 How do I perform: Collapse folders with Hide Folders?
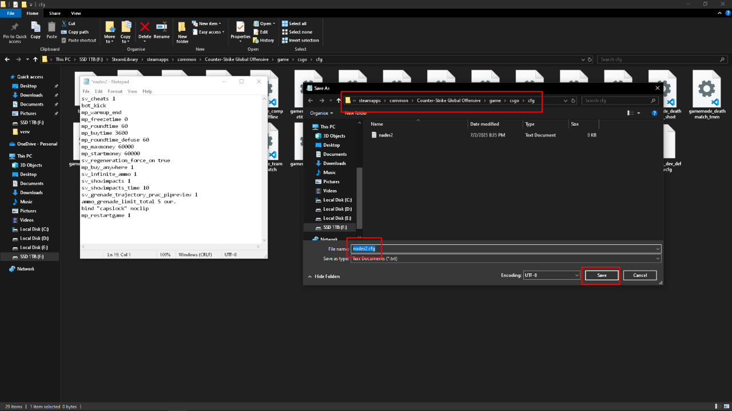(x=324, y=276)
